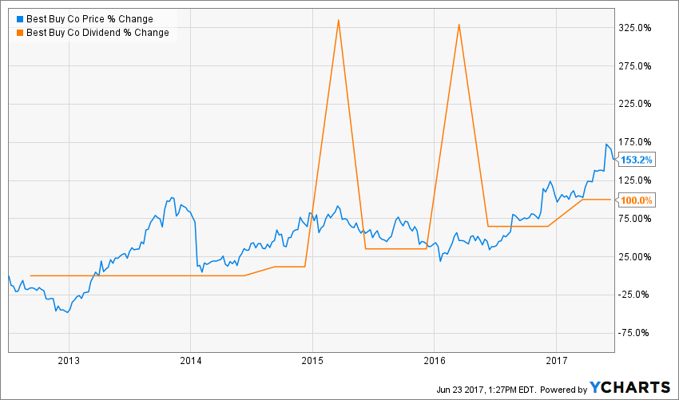Click the -25.0% axis label
The width and height of the screenshot is (679, 400).
click(635, 295)
